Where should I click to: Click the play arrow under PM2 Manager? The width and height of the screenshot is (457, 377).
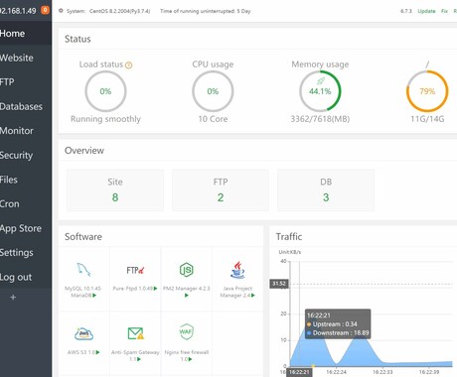pos(187,296)
